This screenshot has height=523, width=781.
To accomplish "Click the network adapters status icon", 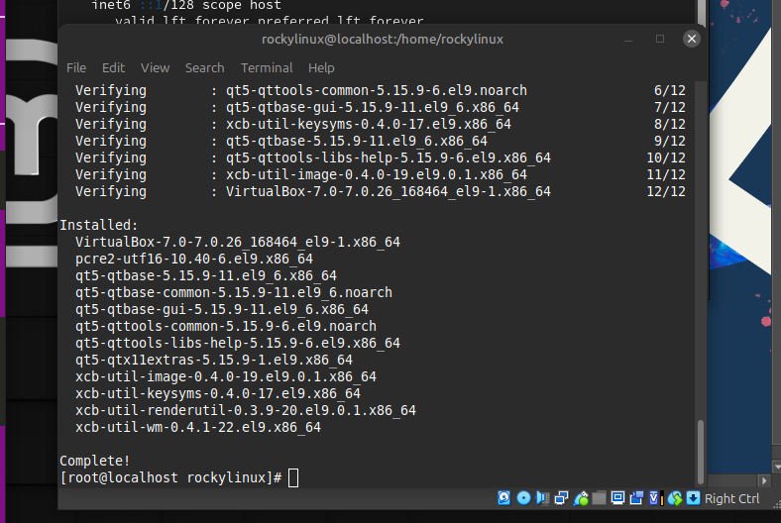I will (561, 498).
